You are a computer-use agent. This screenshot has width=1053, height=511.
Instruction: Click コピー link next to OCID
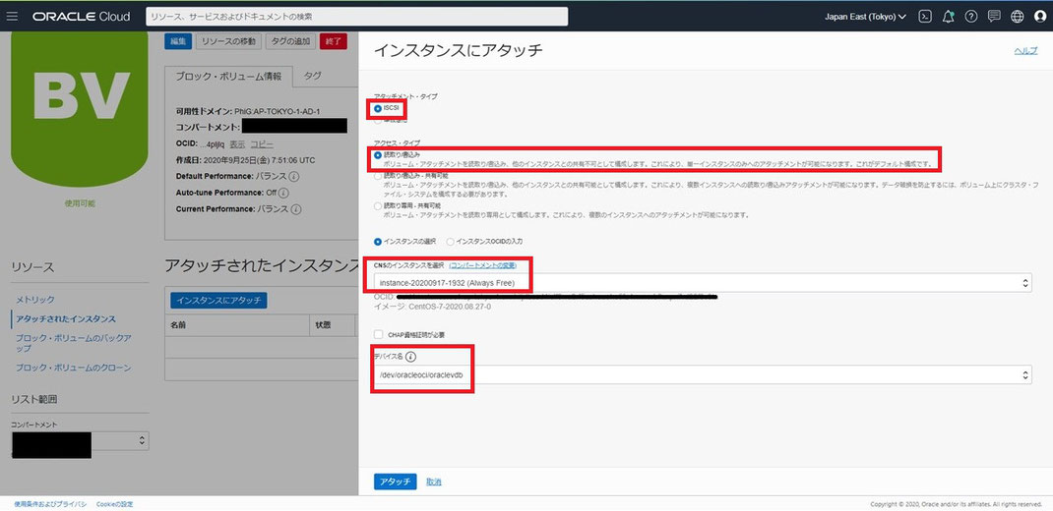pyautogui.click(x=262, y=144)
